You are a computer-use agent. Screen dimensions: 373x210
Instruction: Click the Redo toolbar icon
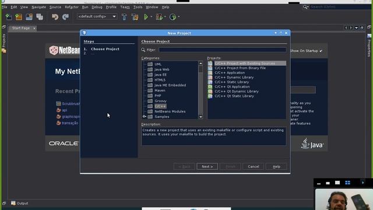click(x=65, y=17)
